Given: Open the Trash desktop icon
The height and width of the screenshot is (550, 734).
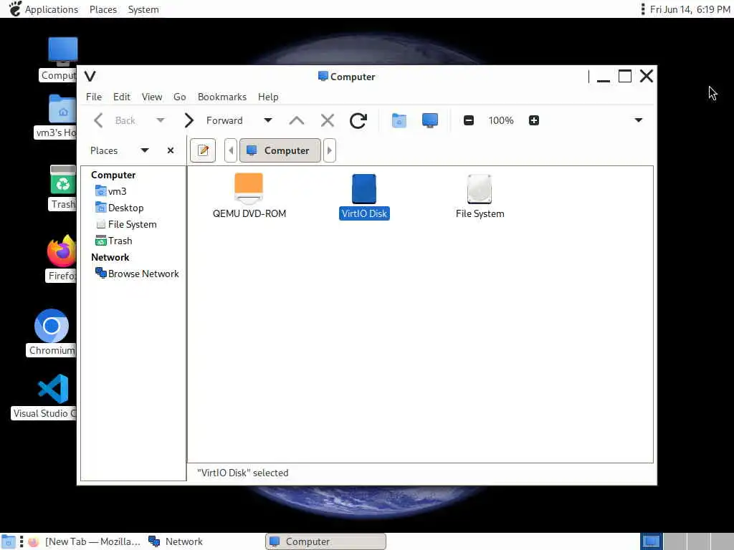Looking at the screenshot, I should (x=63, y=180).
